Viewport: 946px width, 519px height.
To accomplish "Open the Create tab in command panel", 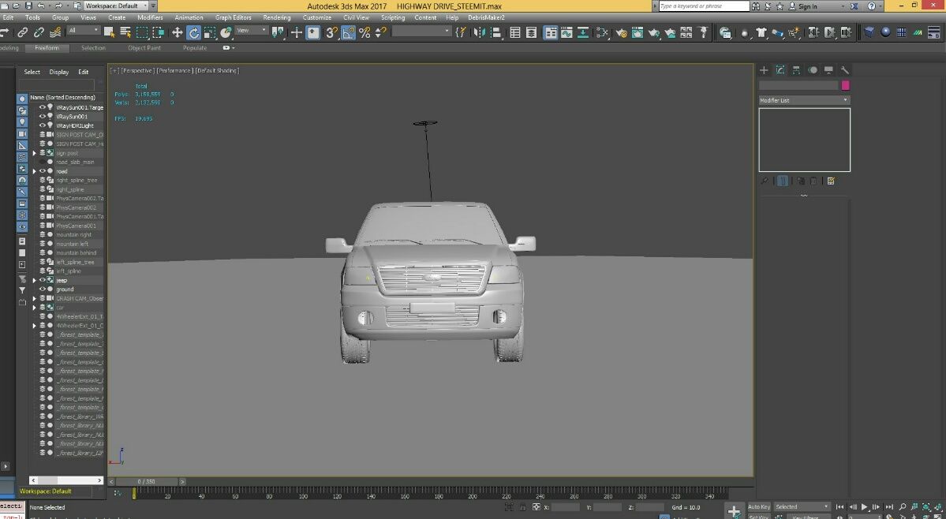I will coord(764,70).
